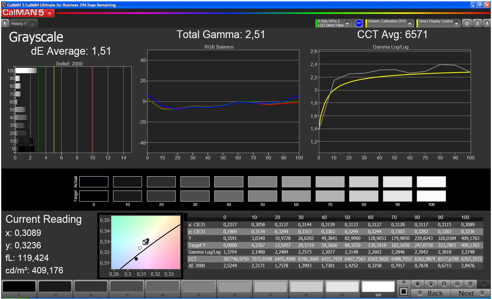This screenshot has height=299, width=492.
Task: Expand the Direct Display Control dropdown
Action: (x=456, y=23)
